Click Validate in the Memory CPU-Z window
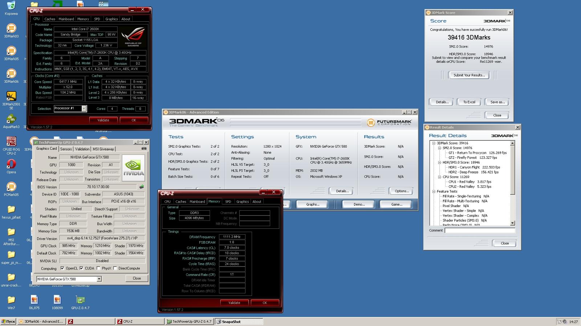Screen dimensions: 581x326 point(234,302)
